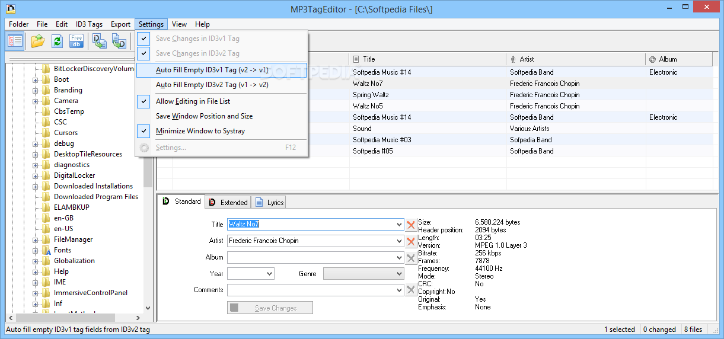Click the Title column header icon
The width and height of the screenshot is (724, 339).
356,59
